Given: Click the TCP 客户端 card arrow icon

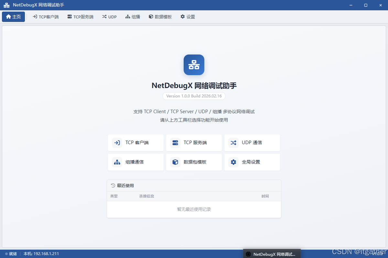Looking at the screenshot, I should [x=117, y=143].
